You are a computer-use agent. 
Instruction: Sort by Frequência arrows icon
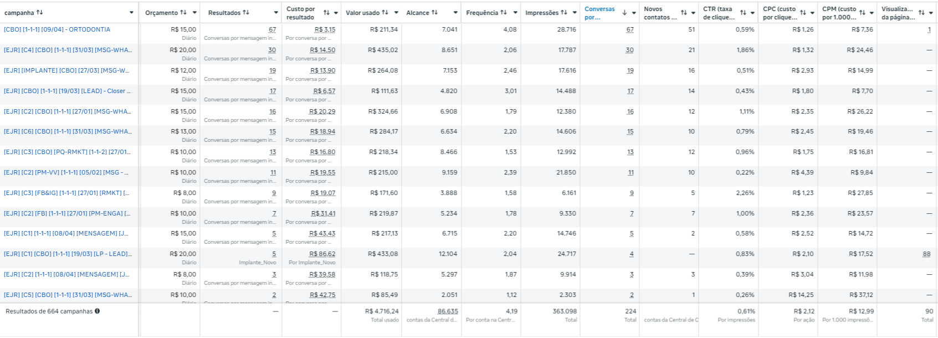[503, 12]
